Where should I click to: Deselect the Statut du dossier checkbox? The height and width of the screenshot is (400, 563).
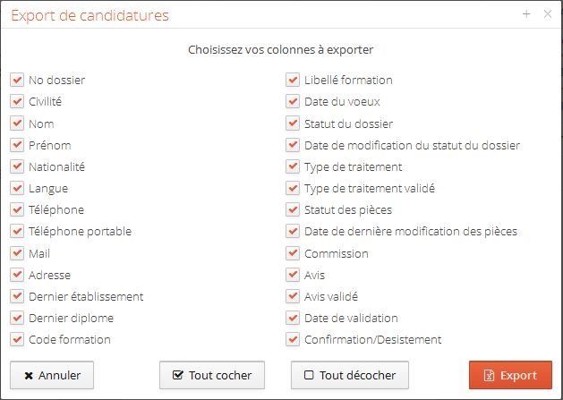point(293,123)
